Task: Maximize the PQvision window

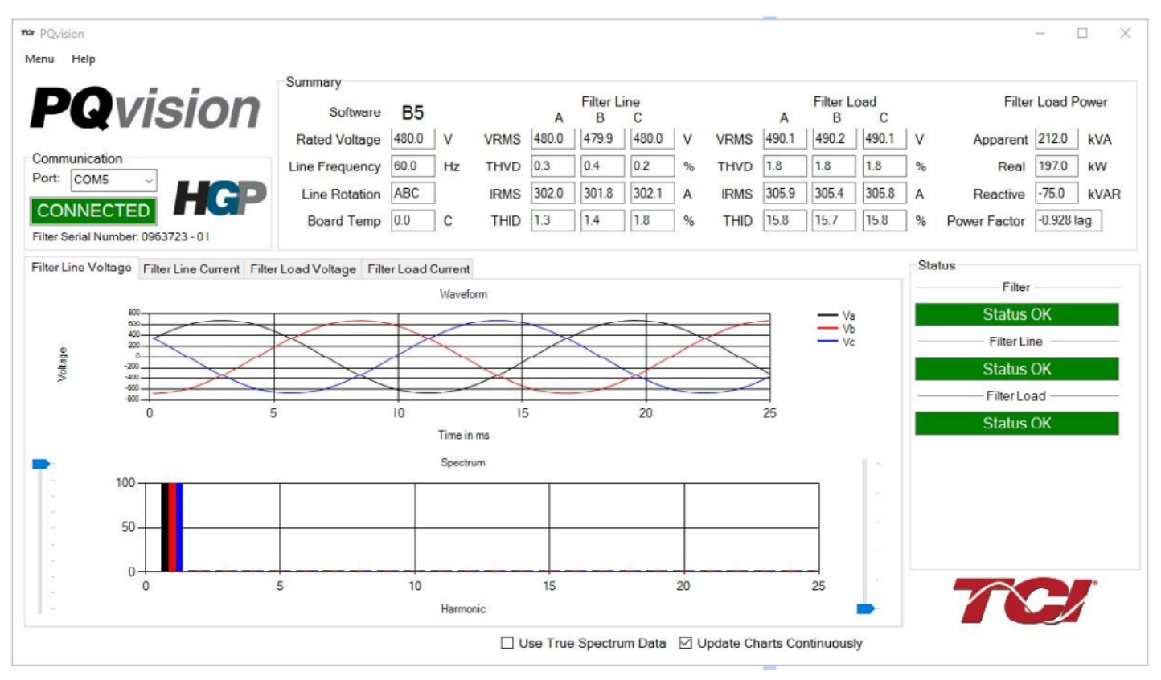Action: coord(1082,33)
